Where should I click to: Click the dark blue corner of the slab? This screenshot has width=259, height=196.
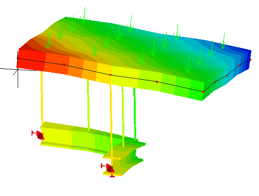tap(248, 59)
